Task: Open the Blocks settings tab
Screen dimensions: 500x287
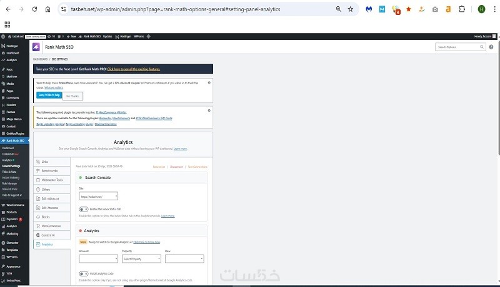Action: coord(52,217)
